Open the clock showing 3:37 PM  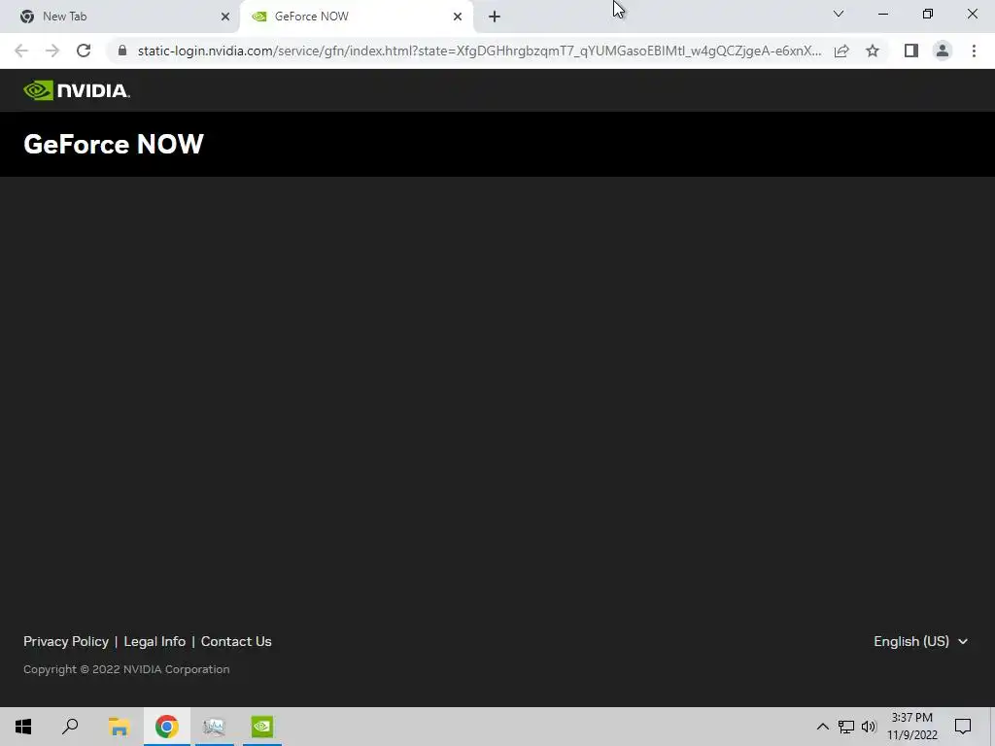(911, 727)
